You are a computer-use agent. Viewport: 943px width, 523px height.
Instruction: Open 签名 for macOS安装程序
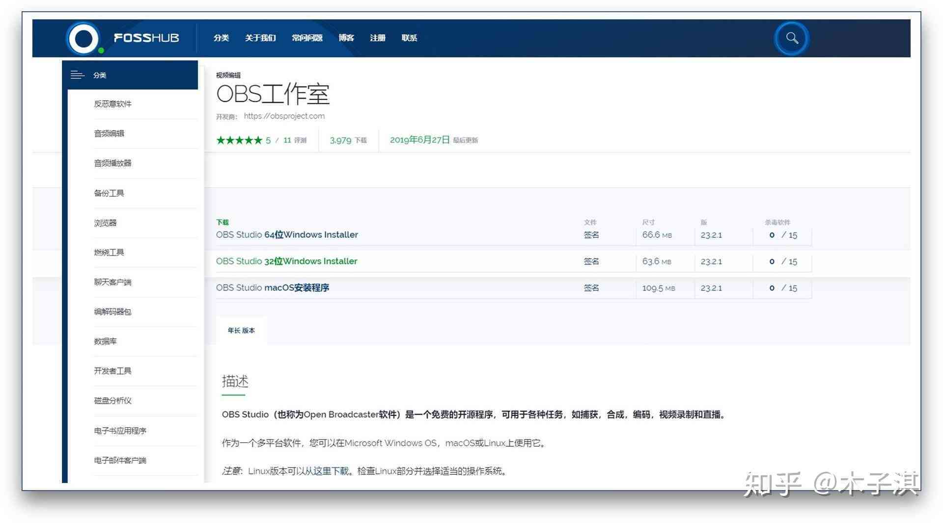[x=591, y=288]
